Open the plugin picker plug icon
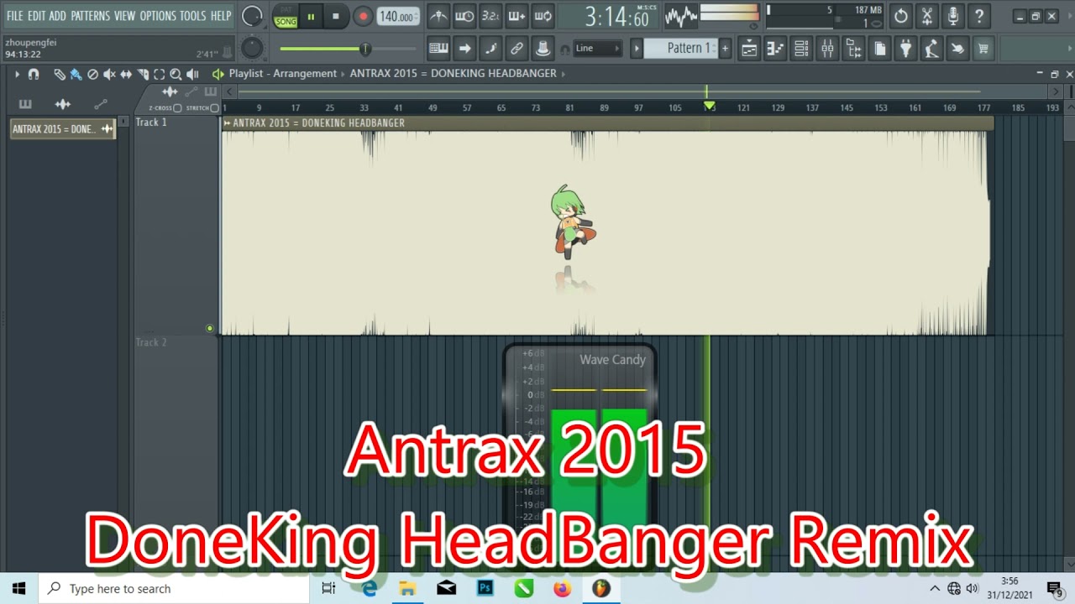 [905, 49]
